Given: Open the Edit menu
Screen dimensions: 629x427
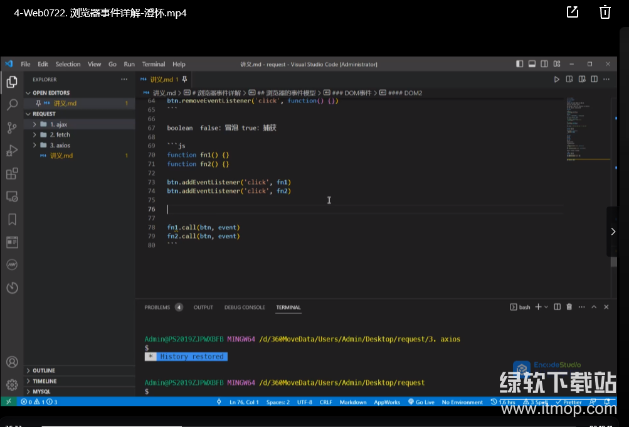Looking at the screenshot, I should click(x=43, y=64).
